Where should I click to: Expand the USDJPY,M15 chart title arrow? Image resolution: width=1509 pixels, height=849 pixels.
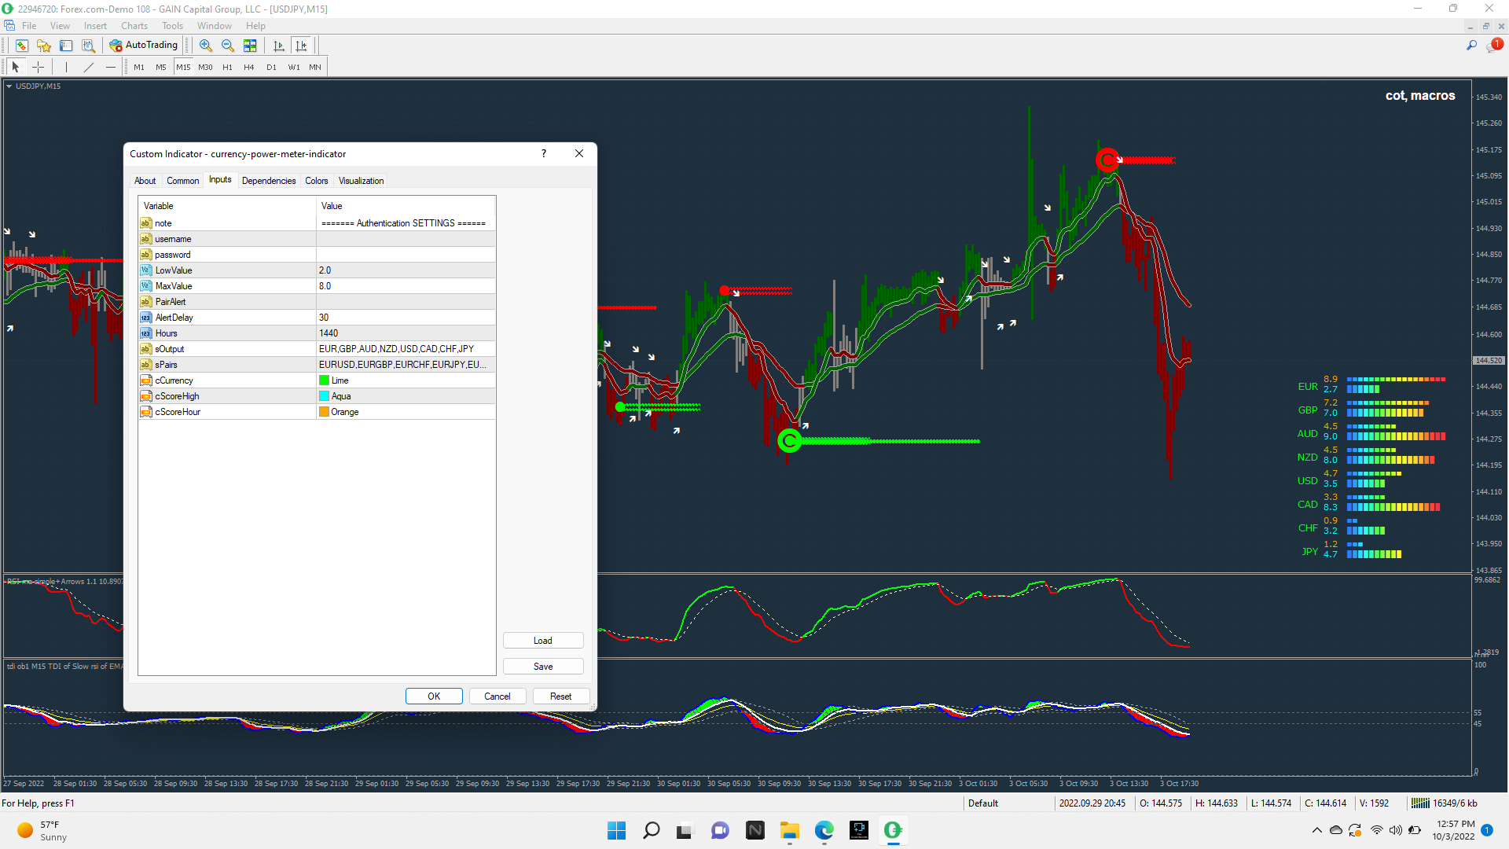coord(9,86)
